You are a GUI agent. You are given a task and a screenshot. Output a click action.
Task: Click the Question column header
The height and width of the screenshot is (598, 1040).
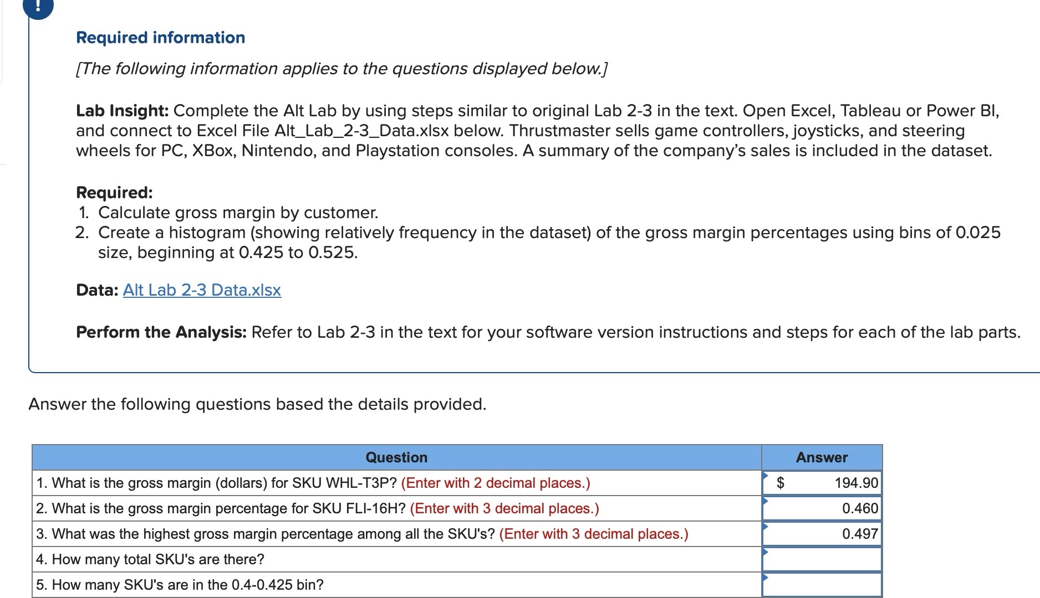coord(396,457)
